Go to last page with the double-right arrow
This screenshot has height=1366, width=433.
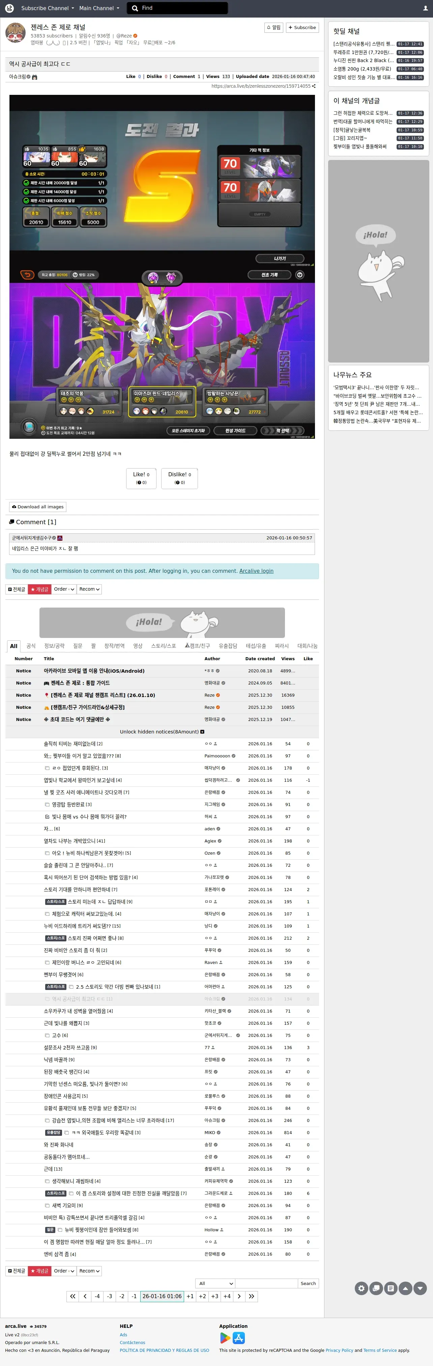point(252,1296)
